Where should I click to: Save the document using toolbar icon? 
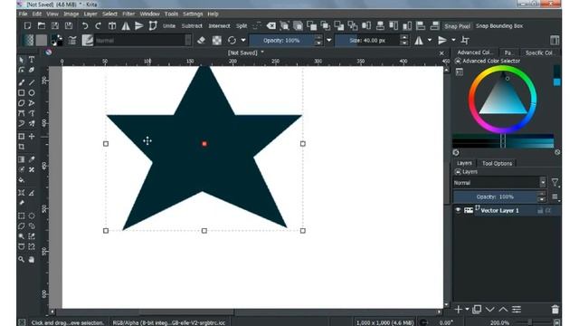55,26
